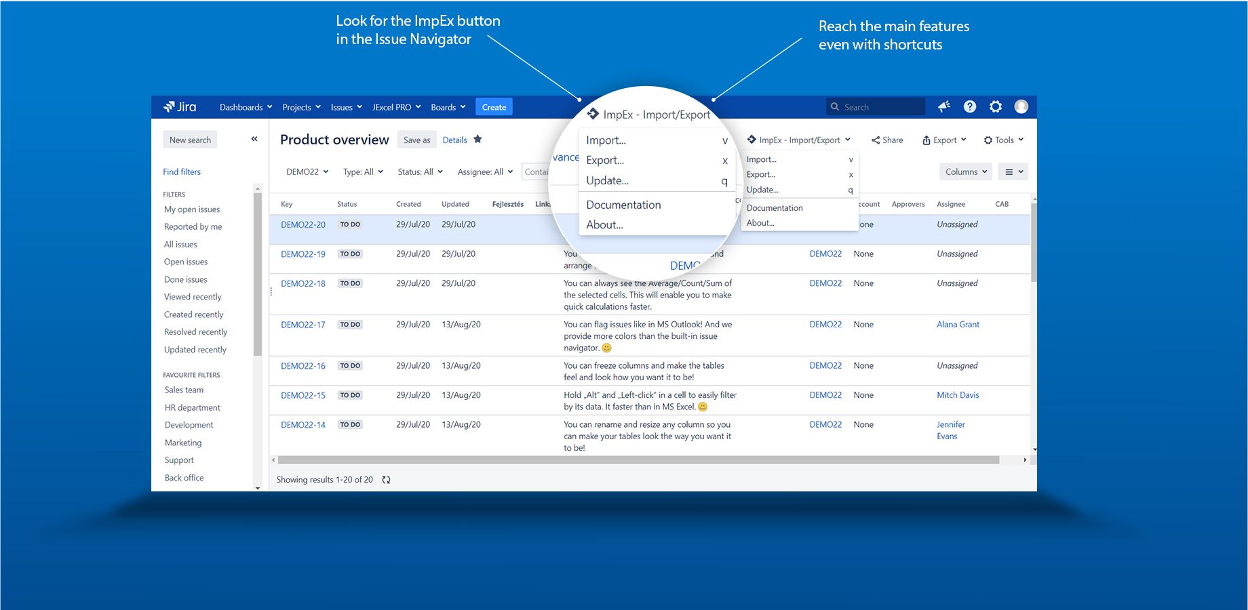Open the view layout switcher dropdown
The image size is (1248, 610).
pos(1014,172)
